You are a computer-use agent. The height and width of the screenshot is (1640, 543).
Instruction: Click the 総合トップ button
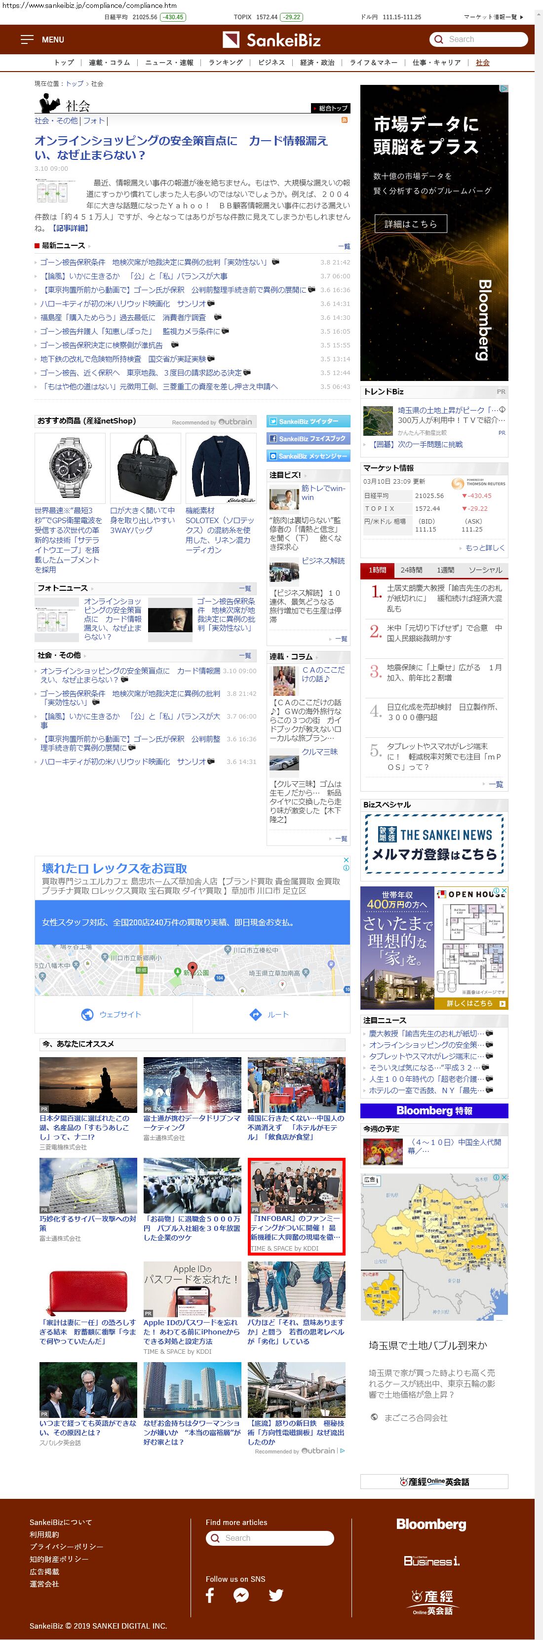[x=330, y=108]
